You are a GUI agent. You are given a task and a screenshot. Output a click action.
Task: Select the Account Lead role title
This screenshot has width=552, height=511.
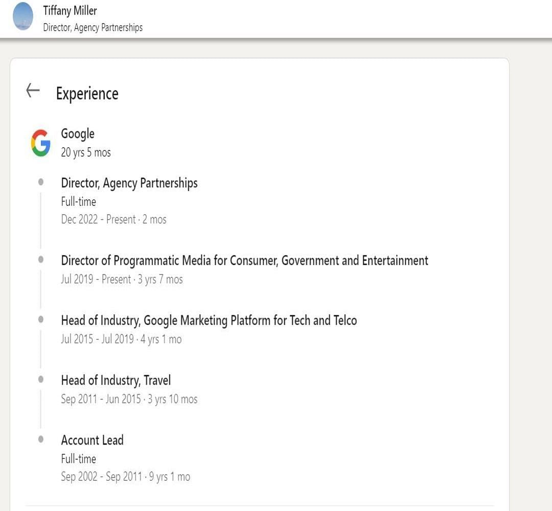click(92, 440)
